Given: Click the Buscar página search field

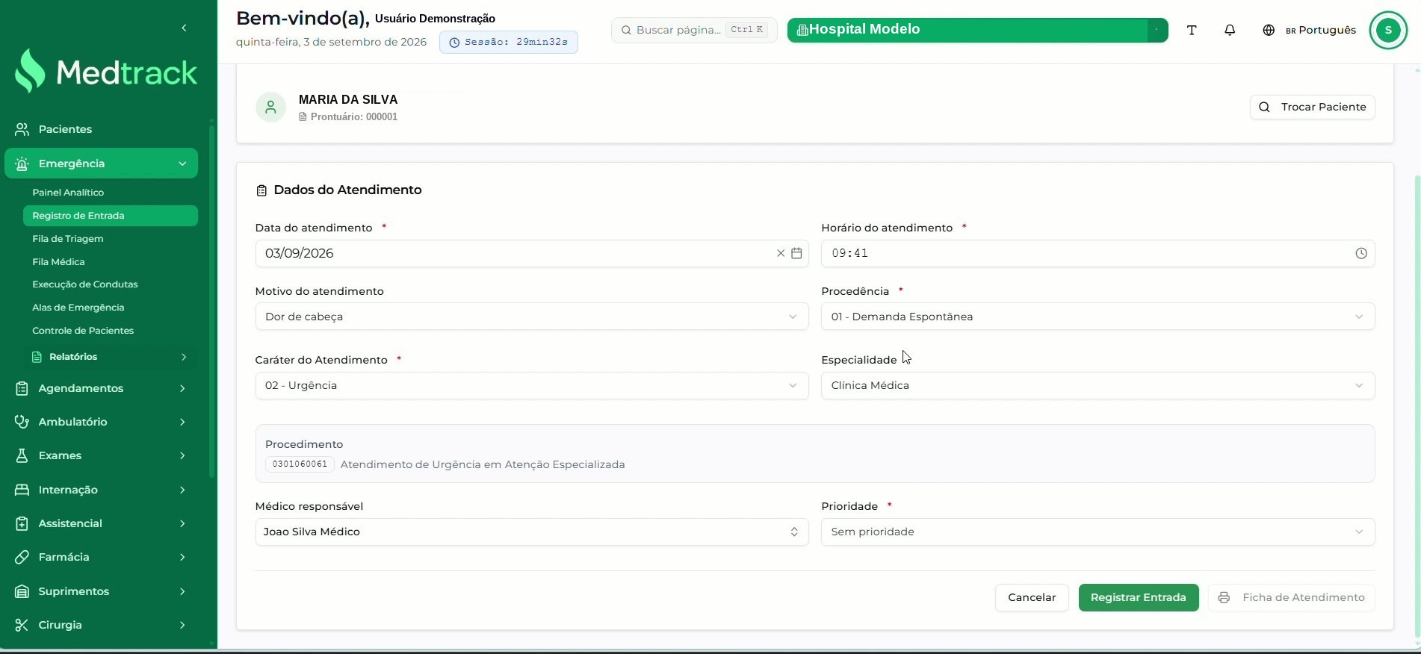Looking at the screenshot, I should [694, 30].
